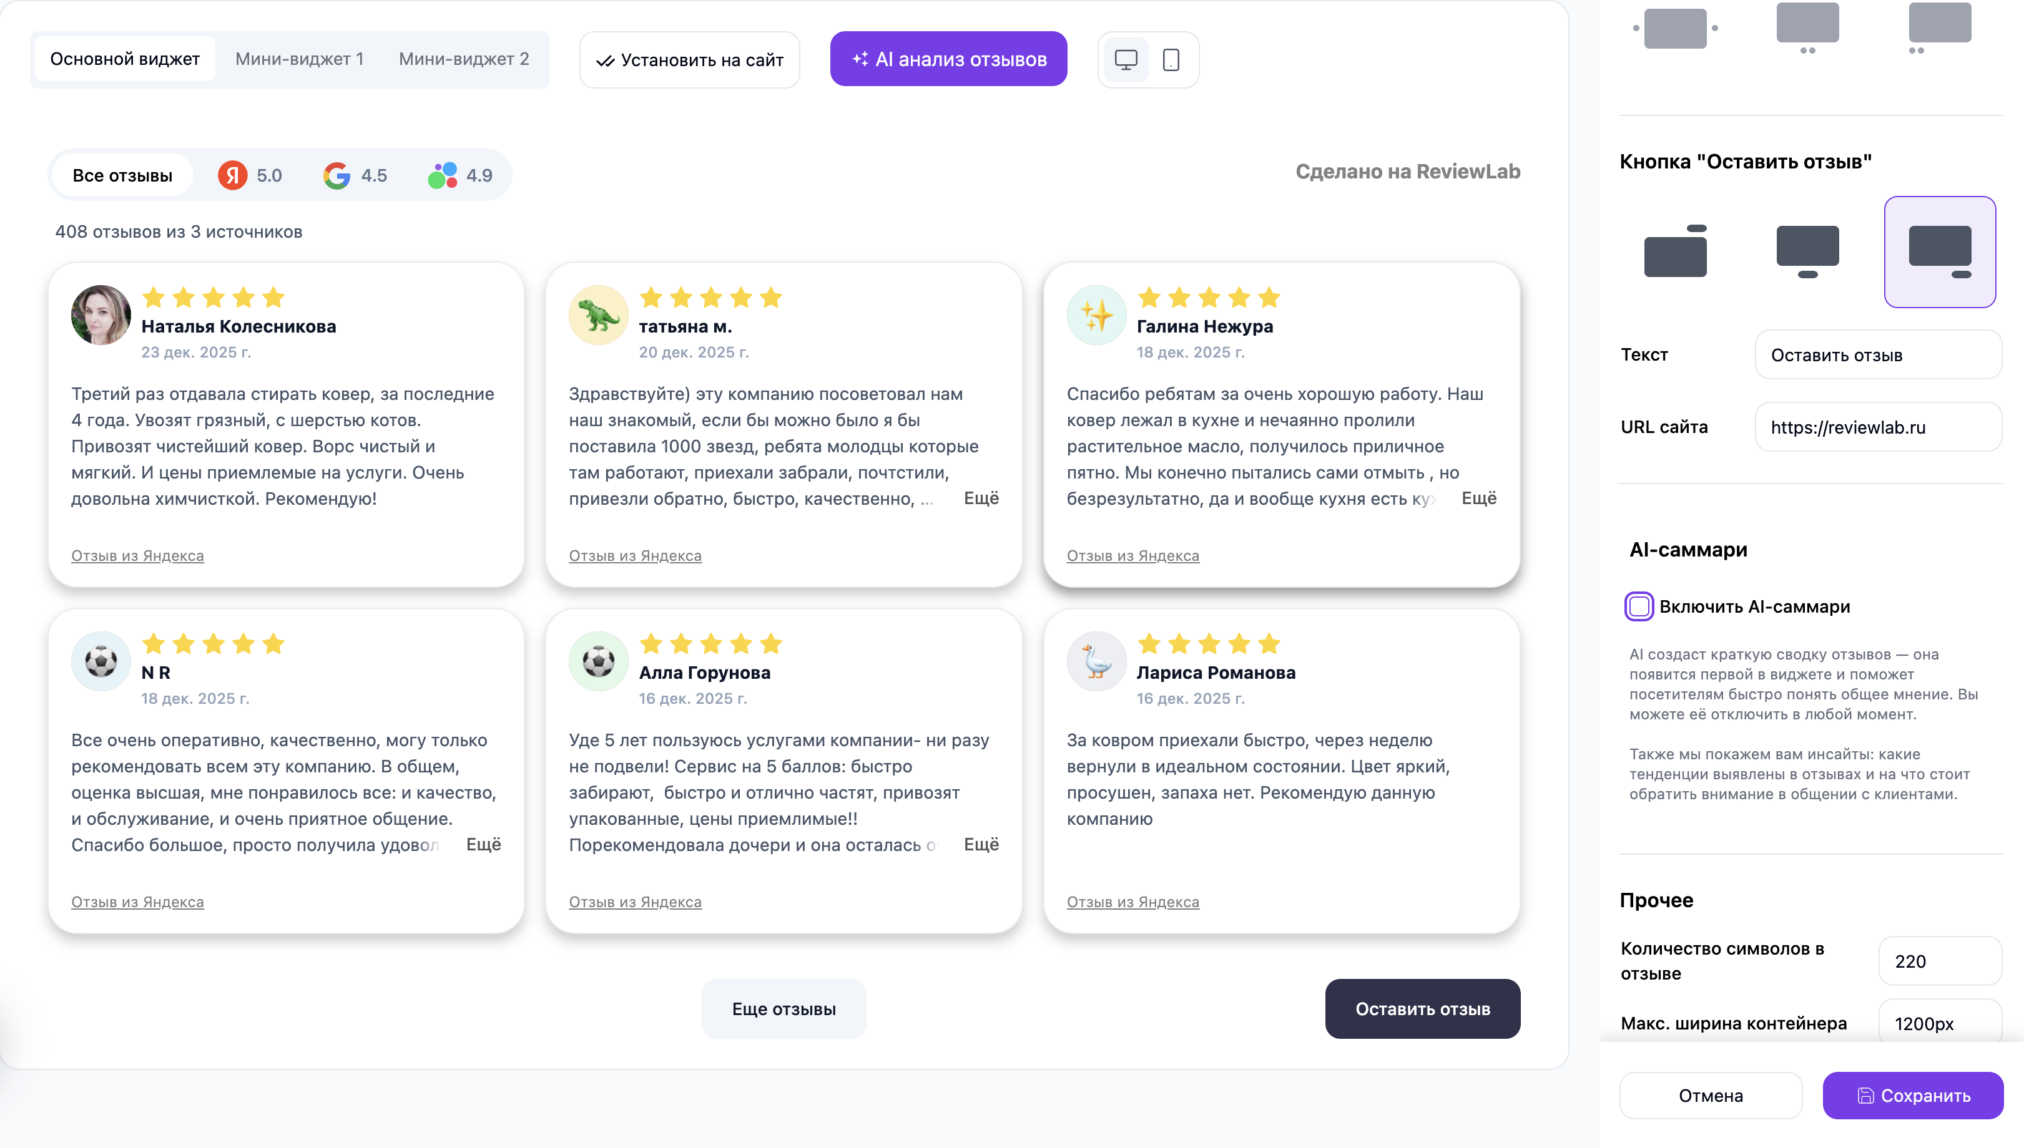Screen dimensions: 2024x1148
Task: Enable the Включить AI-саммари checkbox
Action: point(1639,606)
